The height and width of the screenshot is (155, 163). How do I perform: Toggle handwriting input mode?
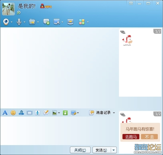pos(46,113)
